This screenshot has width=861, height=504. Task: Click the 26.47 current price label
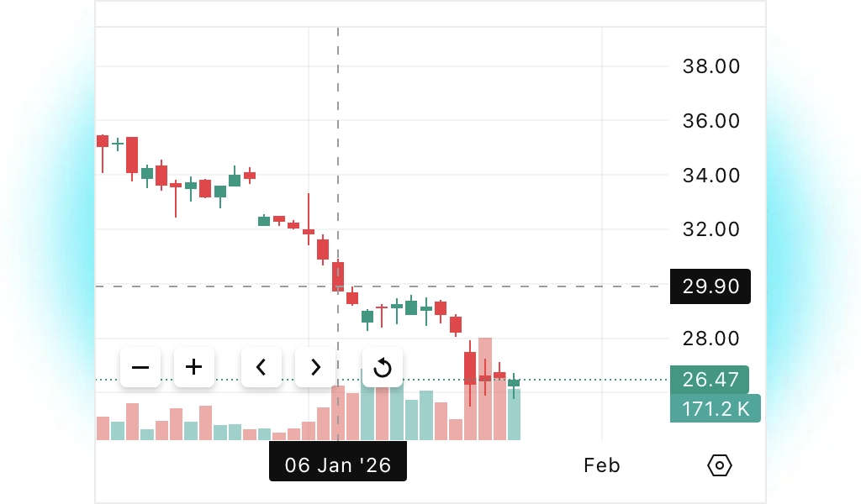point(710,380)
